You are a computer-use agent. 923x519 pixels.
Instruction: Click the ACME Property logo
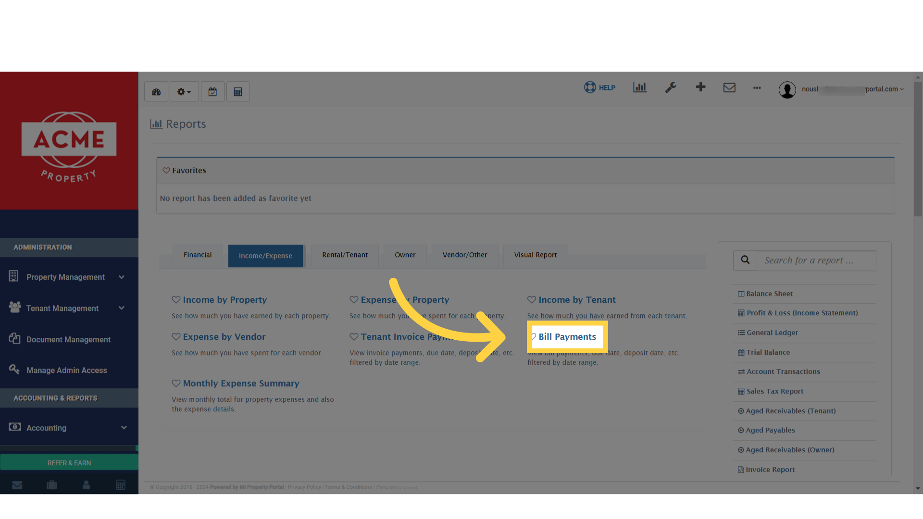[69, 147]
